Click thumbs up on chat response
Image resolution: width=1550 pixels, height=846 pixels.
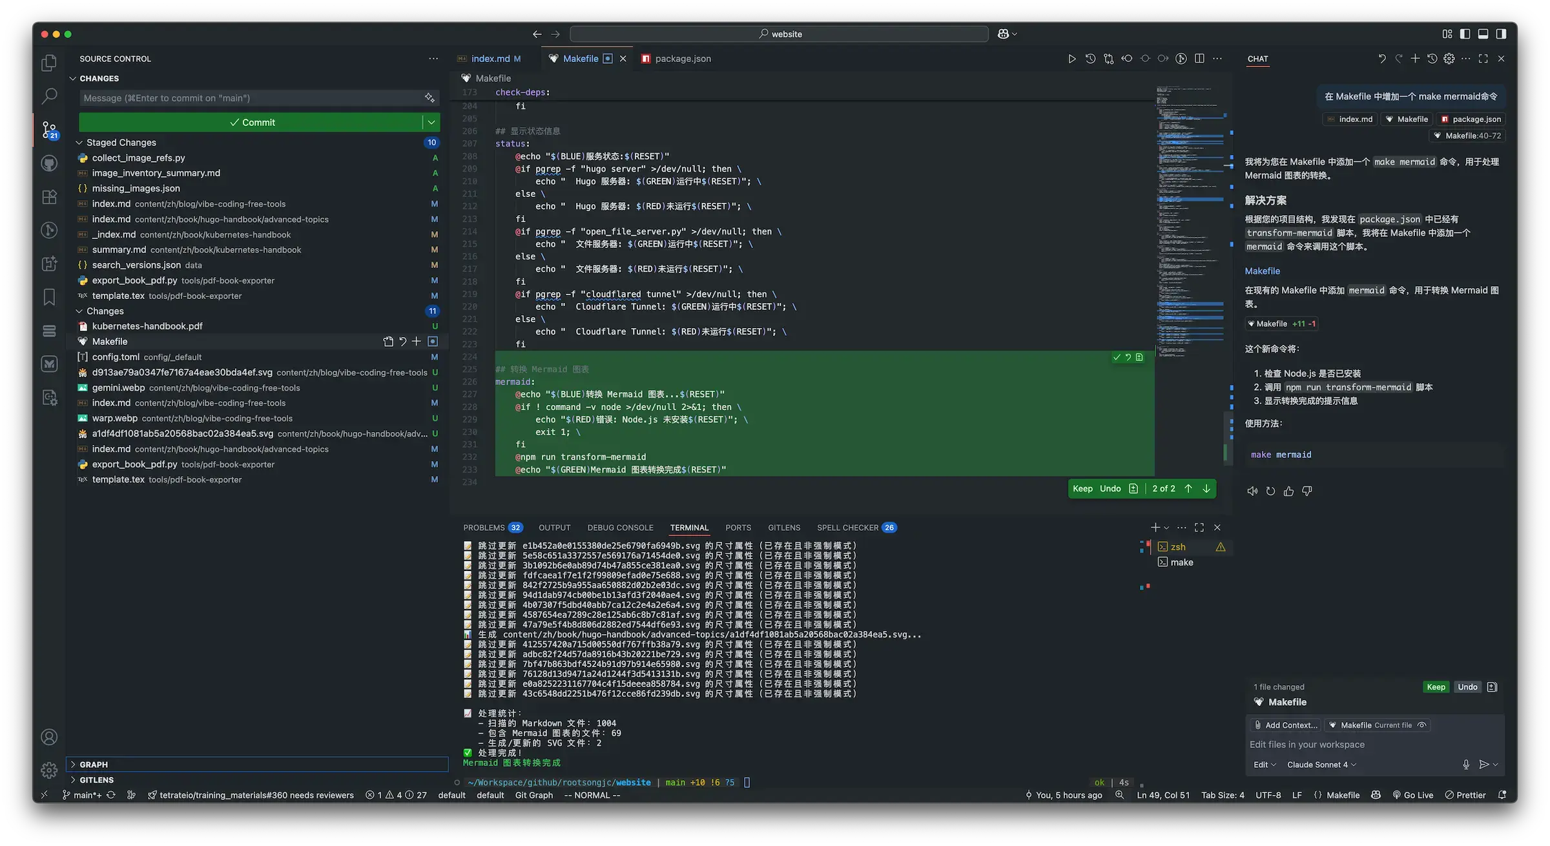pos(1288,491)
